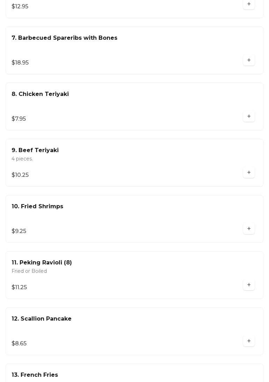This screenshot has height=382, width=269.
Task: Open the 7. Barbecued Spareribs with Bones item
Action: (x=64, y=38)
